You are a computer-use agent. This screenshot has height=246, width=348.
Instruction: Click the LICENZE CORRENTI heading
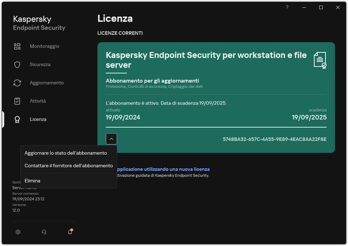click(120, 33)
